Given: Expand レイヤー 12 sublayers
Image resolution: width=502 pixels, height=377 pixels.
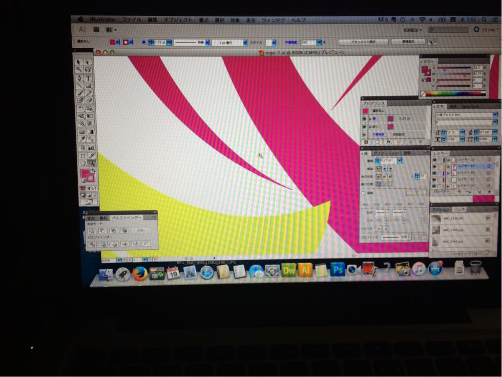Looking at the screenshot, I should [x=449, y=160].
